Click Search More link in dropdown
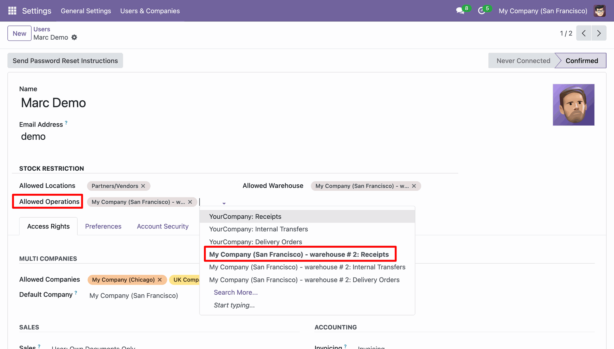 (235, 292)
